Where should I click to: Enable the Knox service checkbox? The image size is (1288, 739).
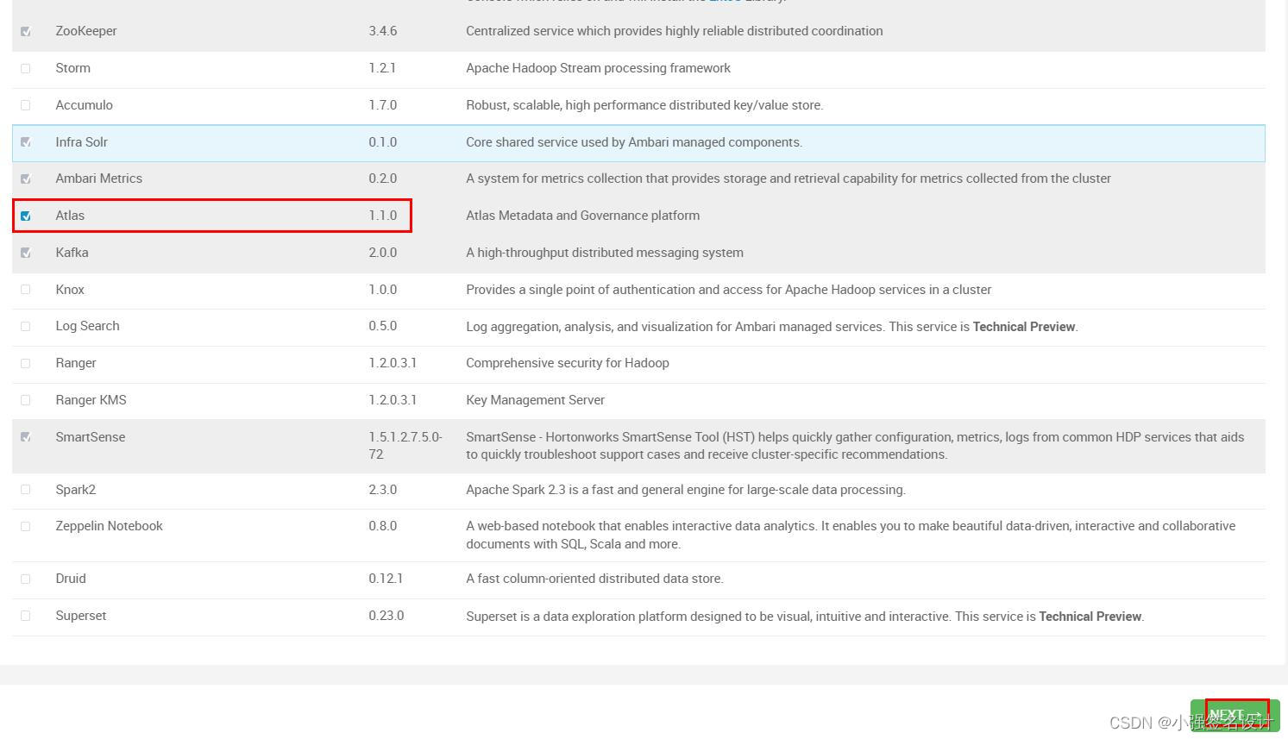[26, 290]
